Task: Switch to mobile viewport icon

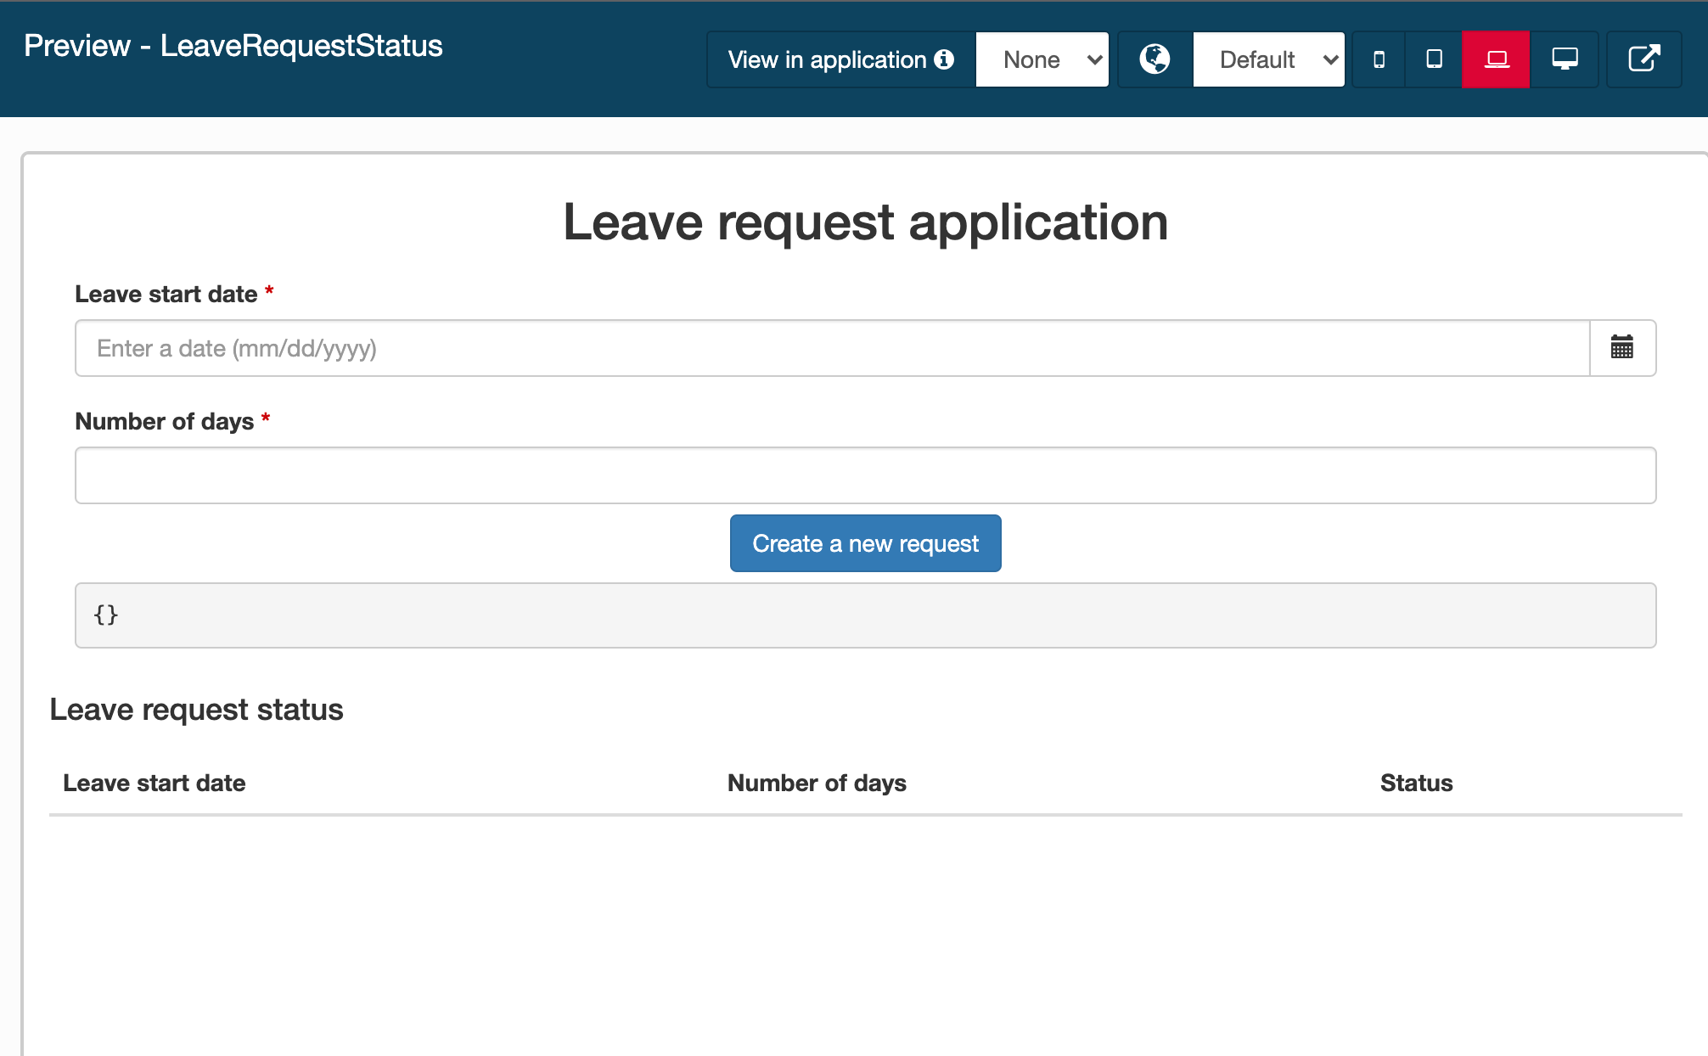Action: 1376,58
